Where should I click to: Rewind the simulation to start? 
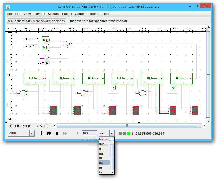(x=49, y=133)
